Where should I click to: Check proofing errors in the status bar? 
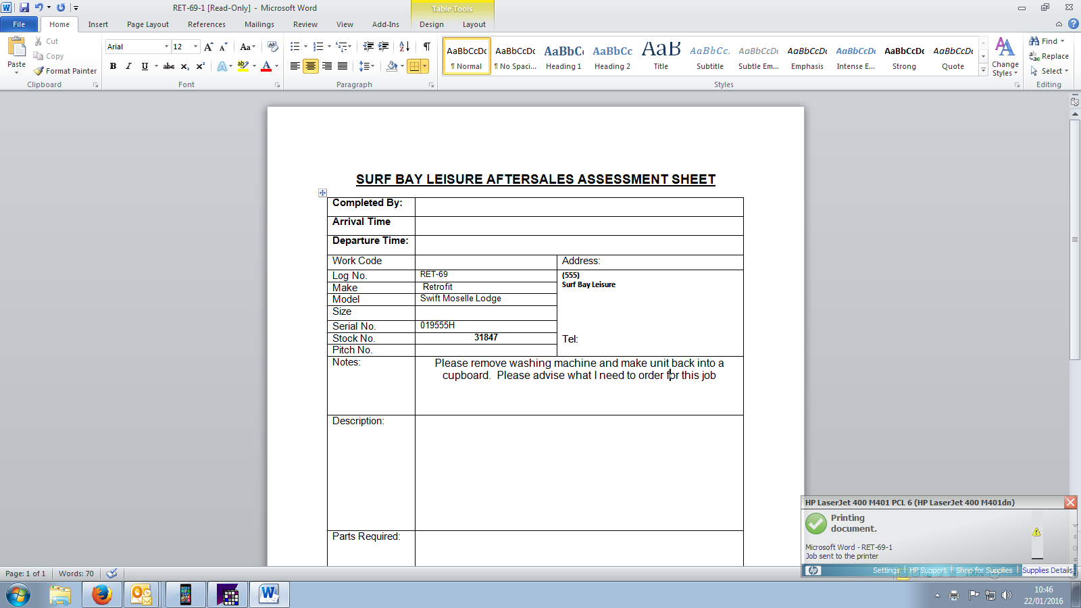(112, 574)
